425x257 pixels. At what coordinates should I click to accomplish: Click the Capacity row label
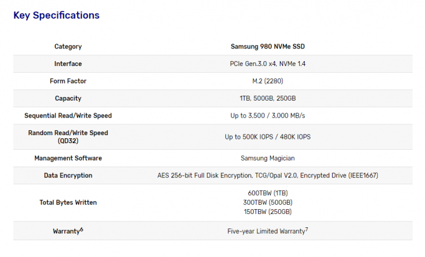pos(68,98)
